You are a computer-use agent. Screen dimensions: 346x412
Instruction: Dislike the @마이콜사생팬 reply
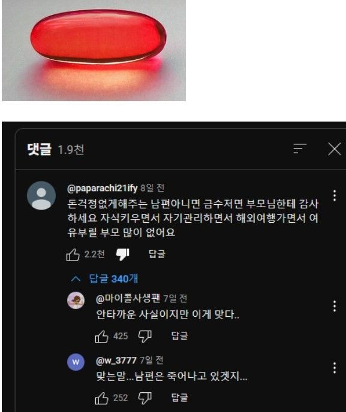[x=145, y=336]
